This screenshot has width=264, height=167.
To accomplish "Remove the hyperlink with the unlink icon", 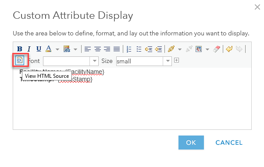I will [189, 49].
